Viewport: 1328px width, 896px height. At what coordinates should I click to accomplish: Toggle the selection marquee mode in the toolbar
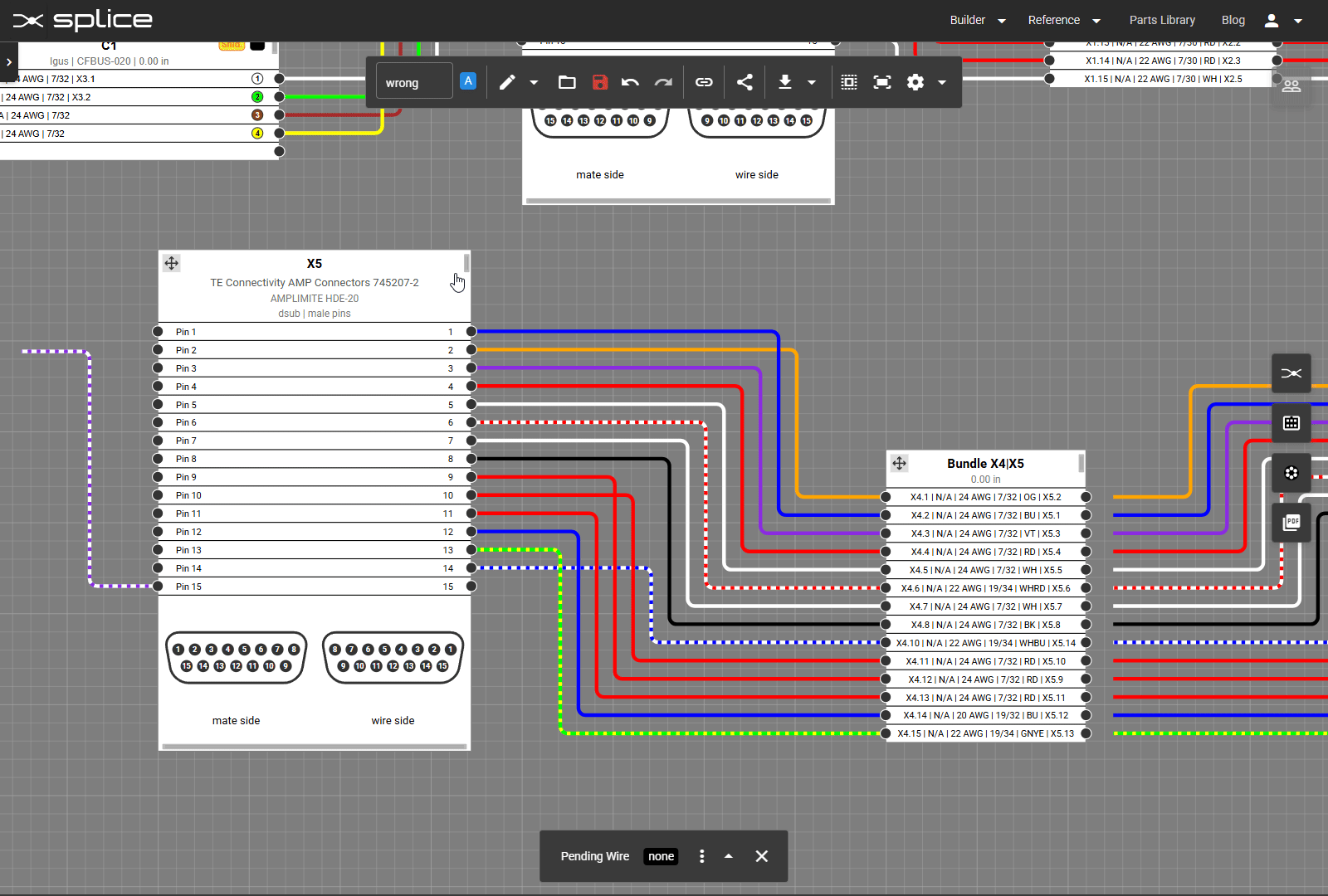[848, 81]
